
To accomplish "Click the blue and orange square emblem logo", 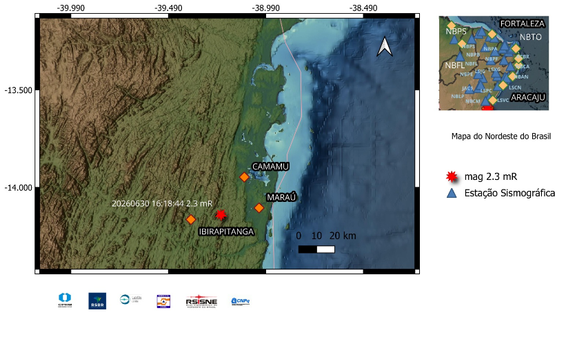I will pos(163,301).
